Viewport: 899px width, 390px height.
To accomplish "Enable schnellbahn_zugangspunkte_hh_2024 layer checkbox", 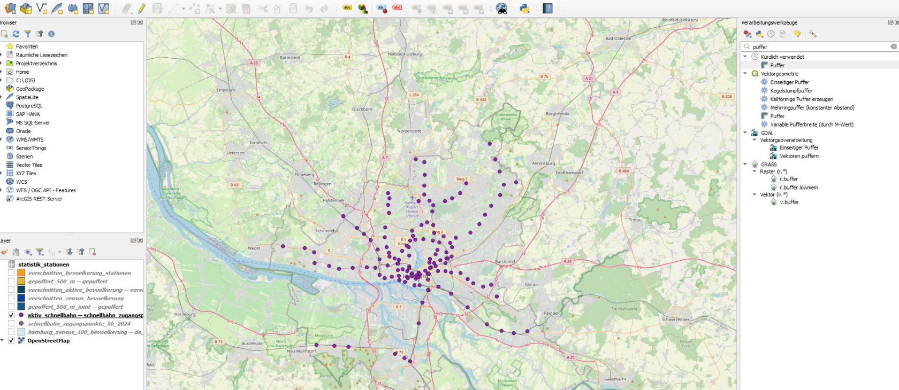I will click(11, 323).
